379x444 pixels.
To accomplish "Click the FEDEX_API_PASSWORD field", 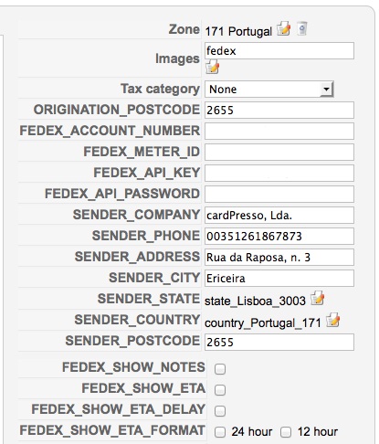I will coord(279,195).
